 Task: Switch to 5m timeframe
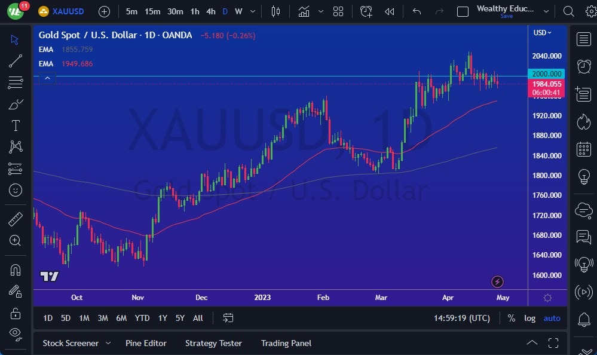point(131,11)
